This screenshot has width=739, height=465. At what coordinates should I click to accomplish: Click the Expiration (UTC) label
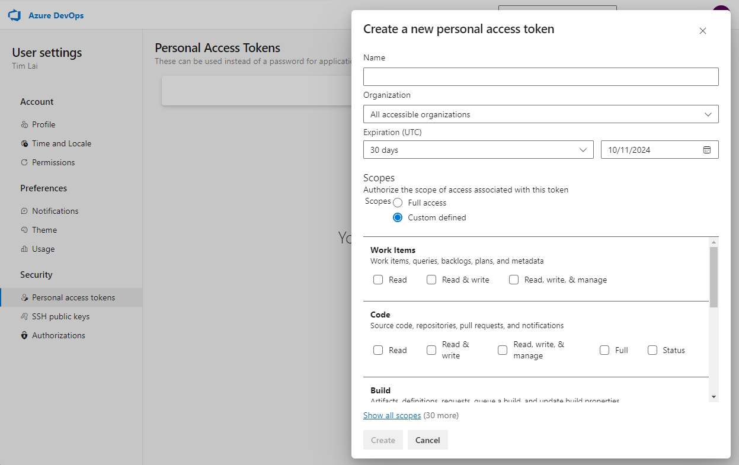392,132
